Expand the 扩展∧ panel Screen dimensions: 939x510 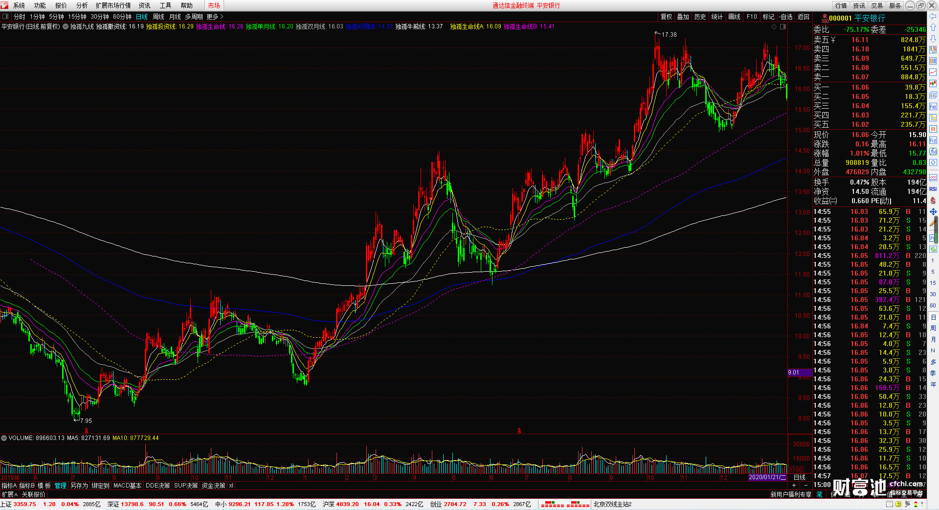10,494
